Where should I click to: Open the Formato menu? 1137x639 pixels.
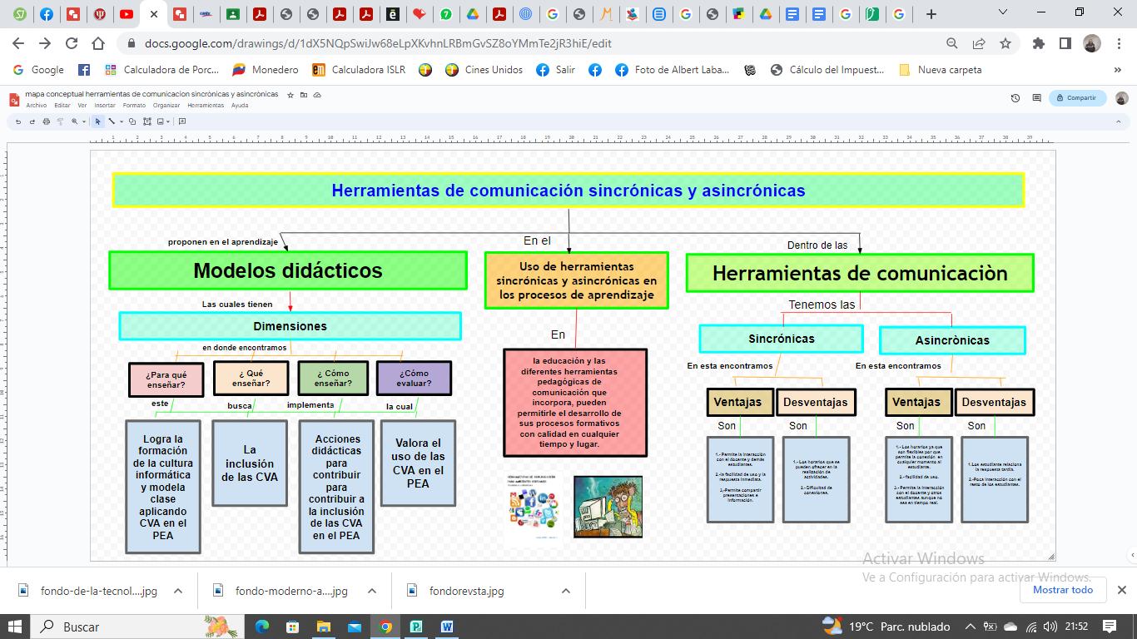[134, 106]
